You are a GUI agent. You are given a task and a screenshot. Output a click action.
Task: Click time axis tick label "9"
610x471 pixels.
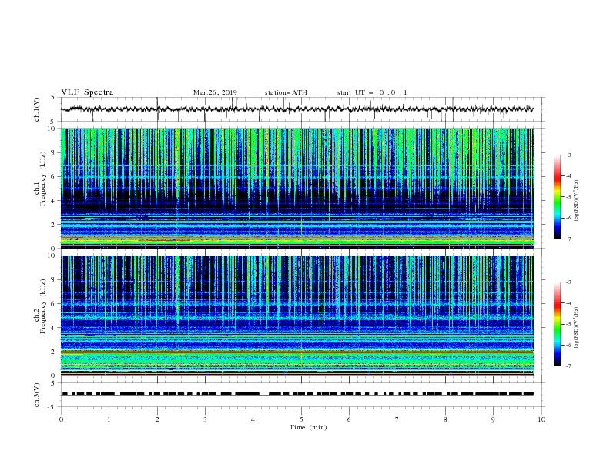tap(493, 419)
